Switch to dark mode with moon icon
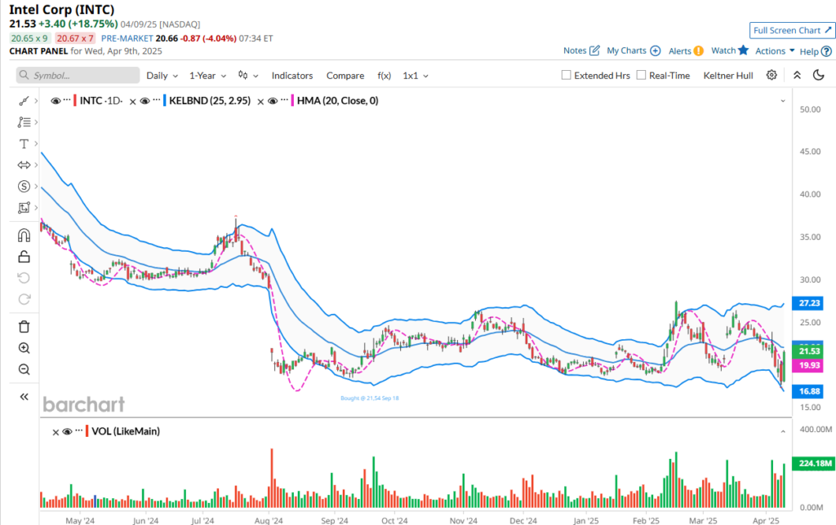The image size is (836, 525). click(x=819, y=75)
